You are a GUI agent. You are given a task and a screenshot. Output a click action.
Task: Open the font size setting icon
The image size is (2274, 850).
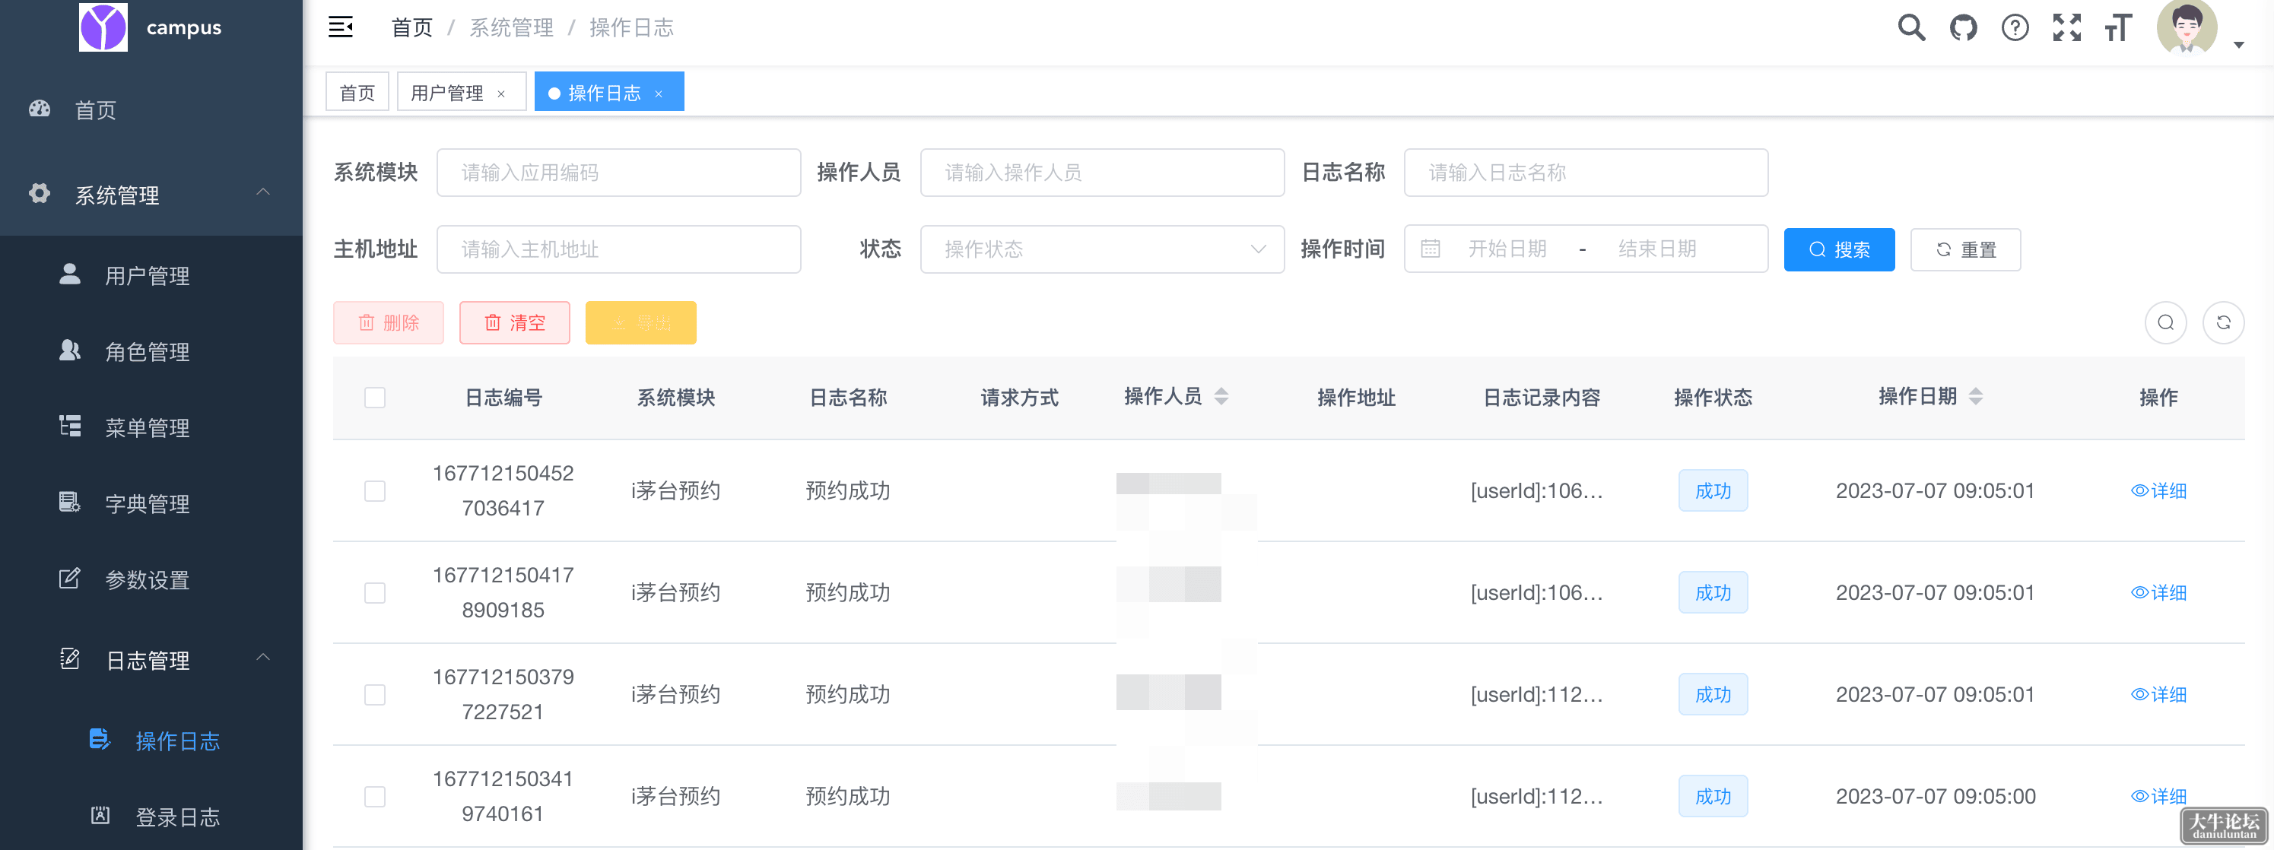tap(2118, 27)
